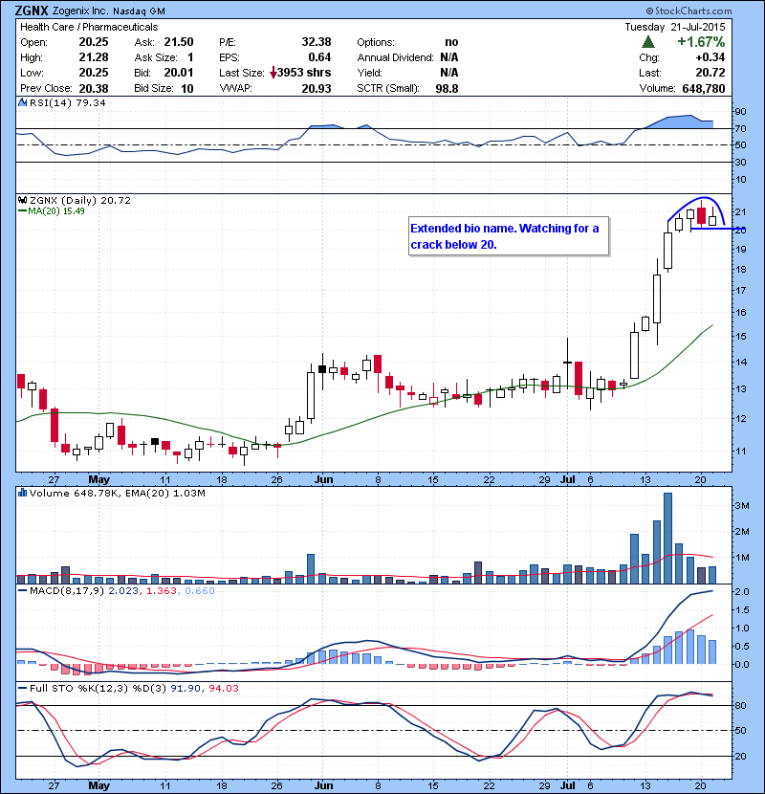
Task: Click the date Tuesday 21-Jul-2015
Action: pos(675,27)
